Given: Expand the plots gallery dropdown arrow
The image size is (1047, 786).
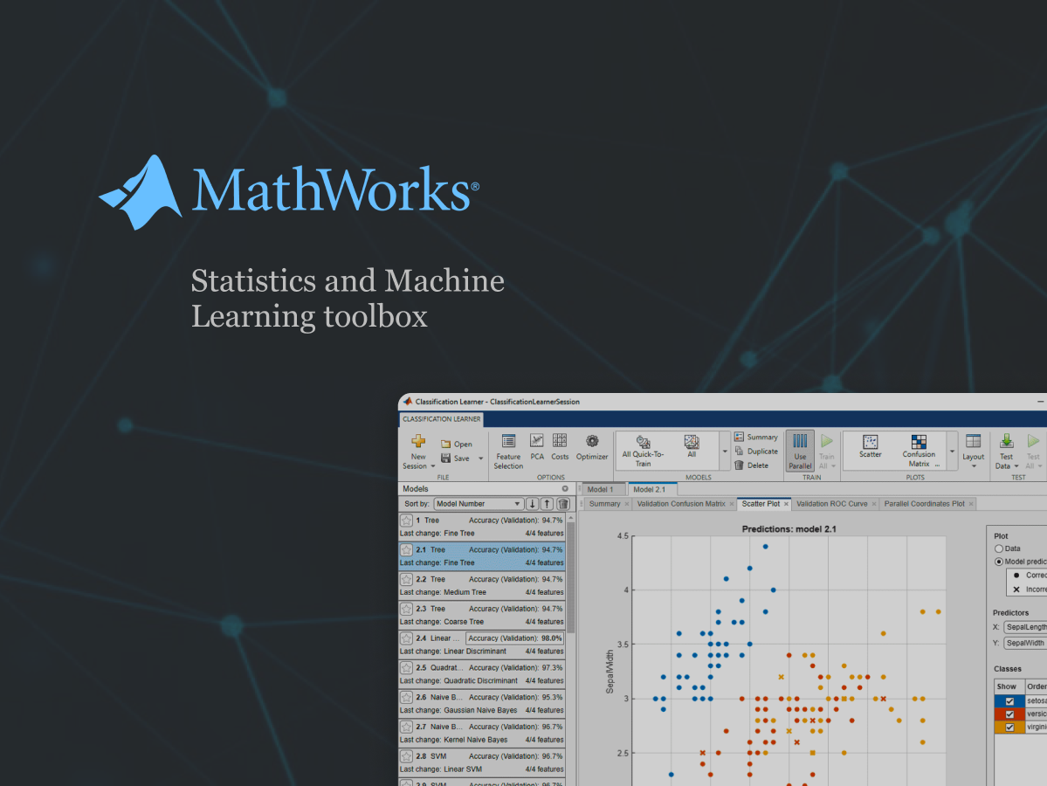Looking at the screenshot, I should [952, 452].
